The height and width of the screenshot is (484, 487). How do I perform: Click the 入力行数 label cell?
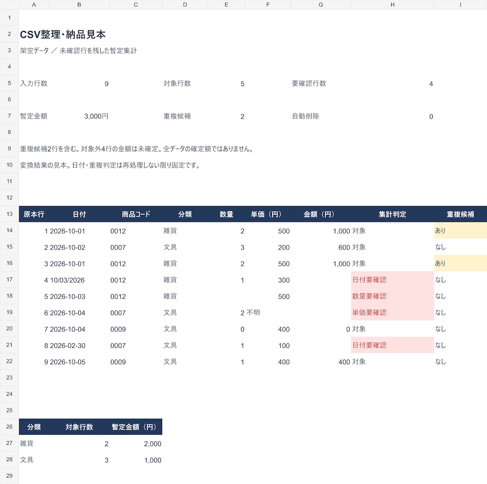point(34,83)
